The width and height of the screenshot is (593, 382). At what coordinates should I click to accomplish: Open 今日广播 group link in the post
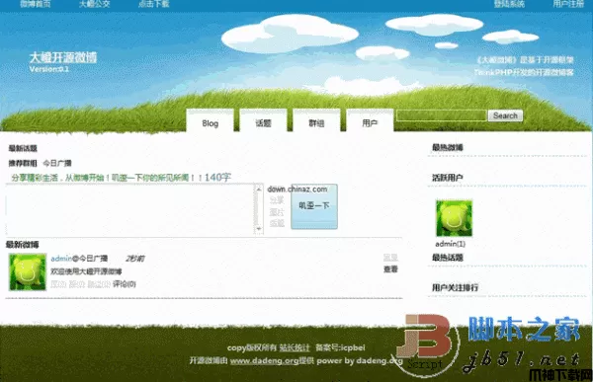click(93, 259)
